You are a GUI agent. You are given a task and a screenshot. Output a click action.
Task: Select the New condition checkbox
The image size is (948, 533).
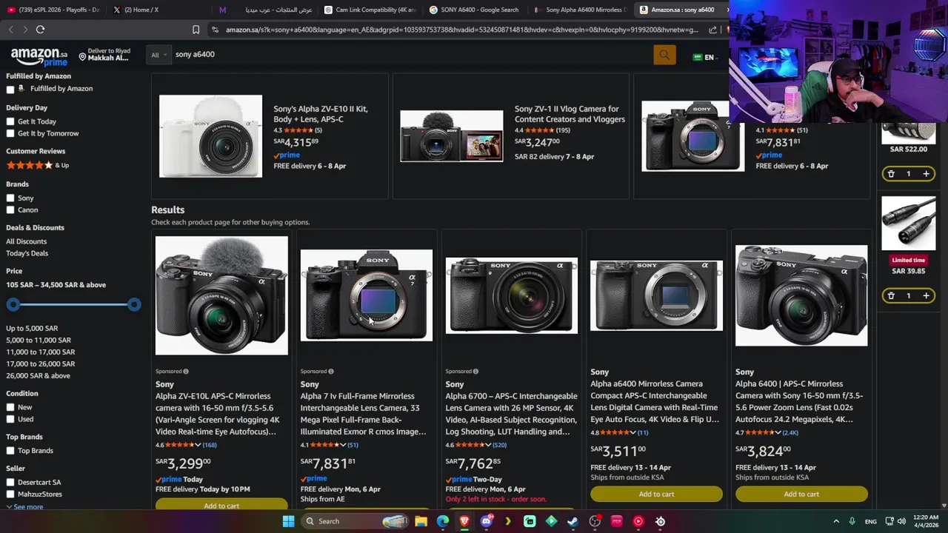tap(10, 407)
